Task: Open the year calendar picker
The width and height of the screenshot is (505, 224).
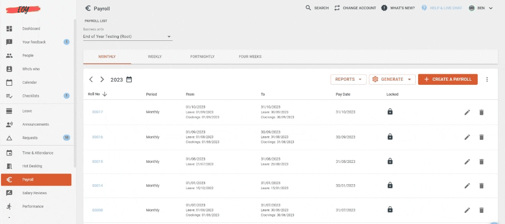Action: (x=129, y=80)
